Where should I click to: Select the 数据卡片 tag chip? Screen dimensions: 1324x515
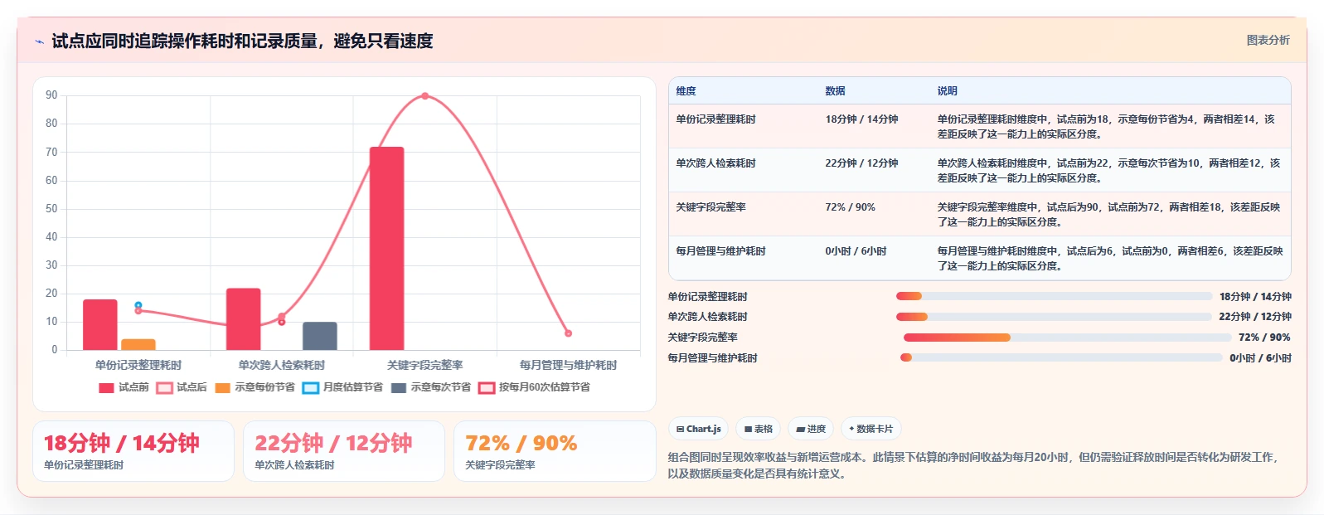[871, 429]
